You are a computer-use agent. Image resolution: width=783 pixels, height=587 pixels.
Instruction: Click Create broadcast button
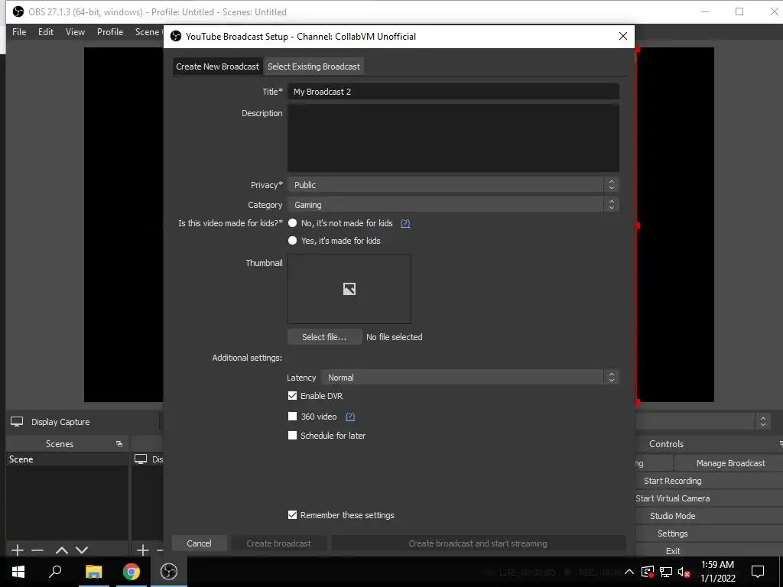coord(278,543)
